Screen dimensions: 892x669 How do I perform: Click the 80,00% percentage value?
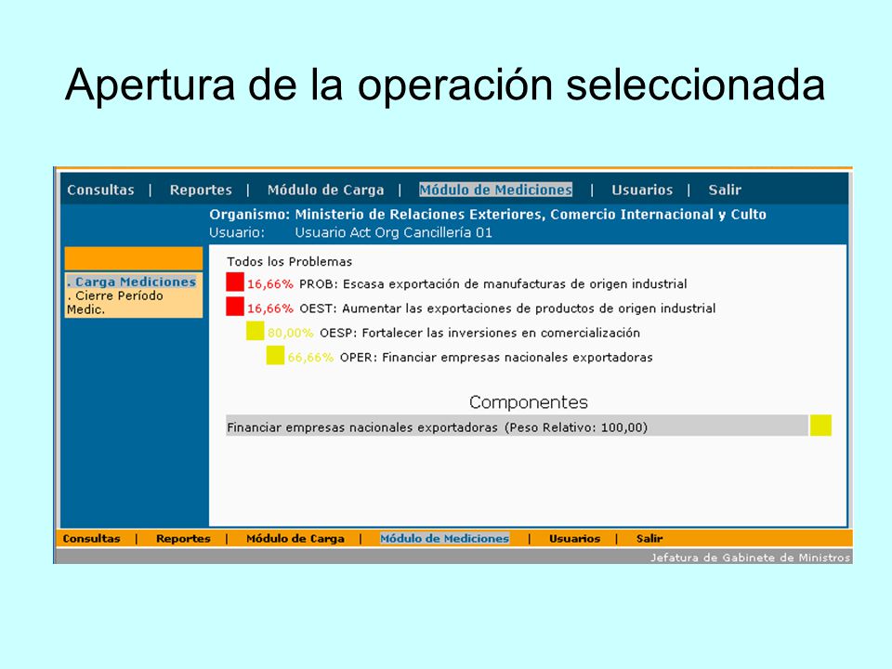[291, 333]
